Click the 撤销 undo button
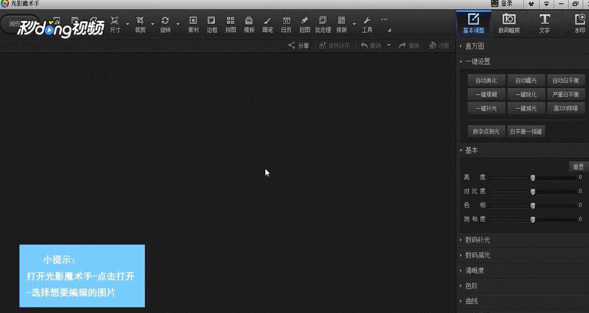This screenshot has width=589, height=313. pos(370,45)
